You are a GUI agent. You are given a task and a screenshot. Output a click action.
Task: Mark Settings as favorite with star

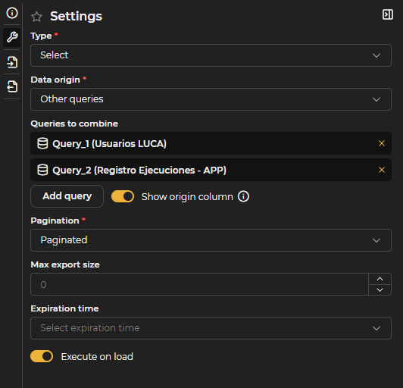pos(36,17)
